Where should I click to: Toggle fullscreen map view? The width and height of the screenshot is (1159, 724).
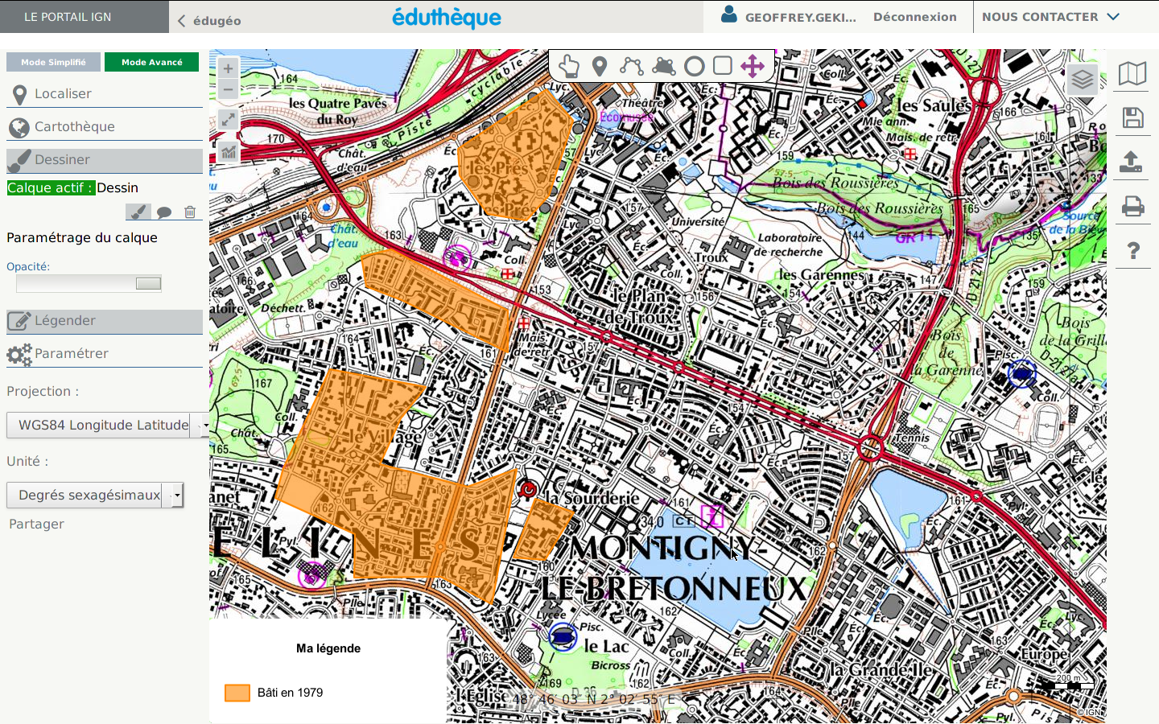coord(229,120)
